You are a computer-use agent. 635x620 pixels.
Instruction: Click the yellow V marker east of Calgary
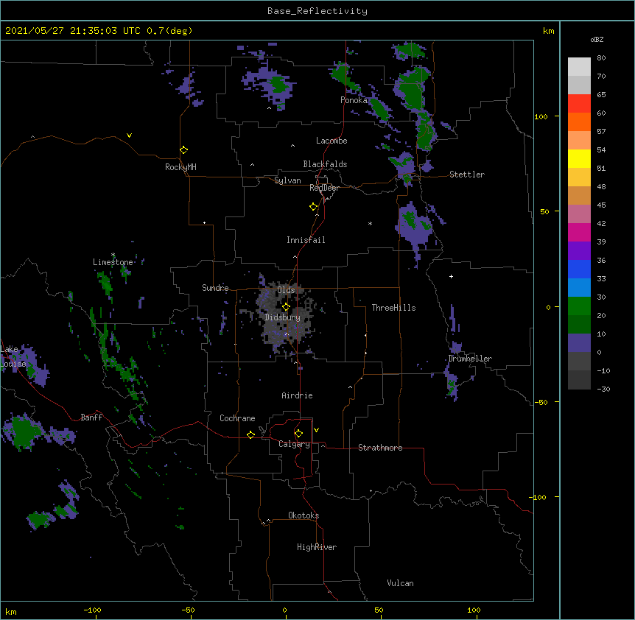point(316,430)
